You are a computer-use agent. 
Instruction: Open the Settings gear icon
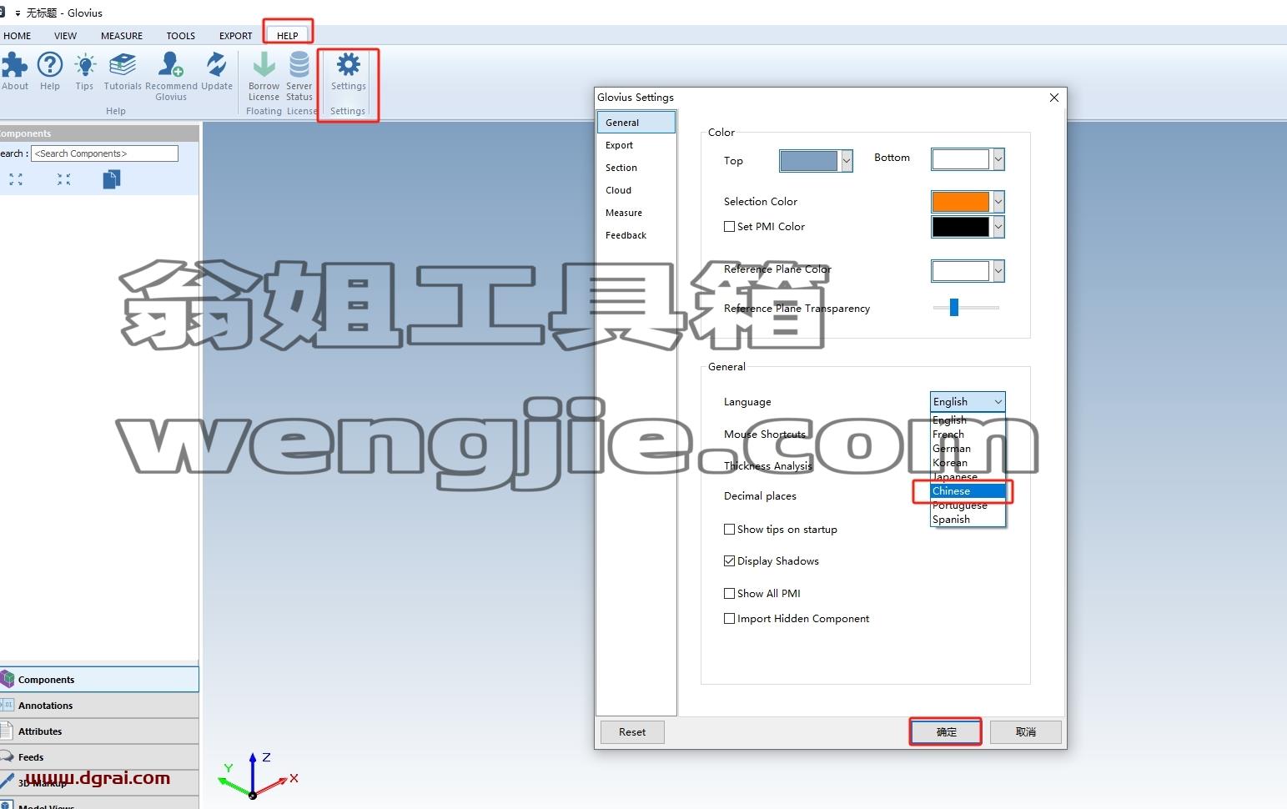coord(348,65)
